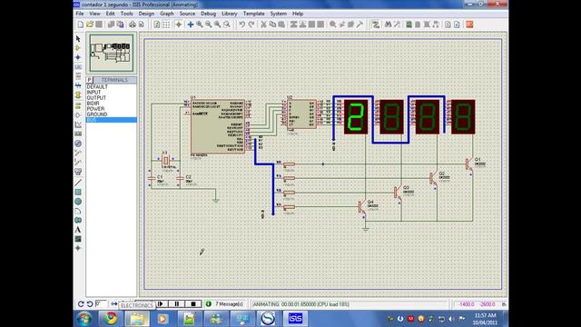Click the Search and Tag binoculars icon

[x=388, y=25]
